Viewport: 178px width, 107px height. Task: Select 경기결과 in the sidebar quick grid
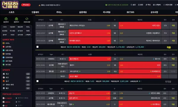tap(20, 31)
